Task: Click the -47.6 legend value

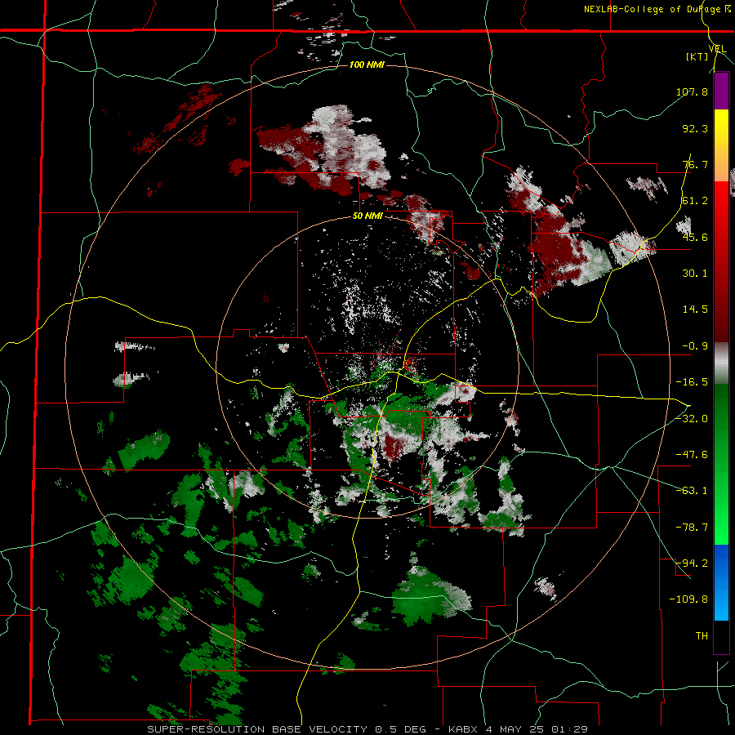Action: point(692,455)
